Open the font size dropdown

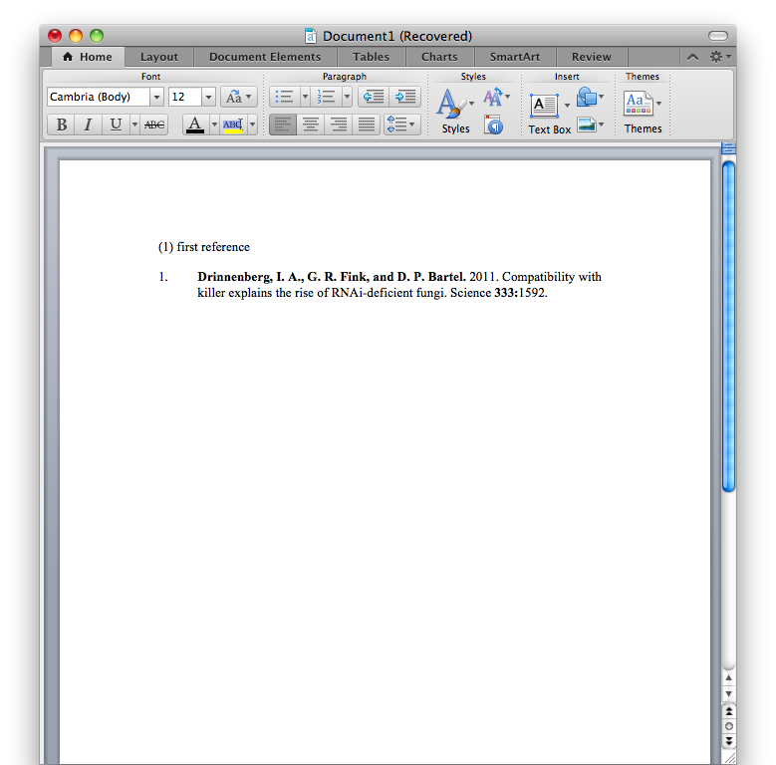[x=208, y=97]
